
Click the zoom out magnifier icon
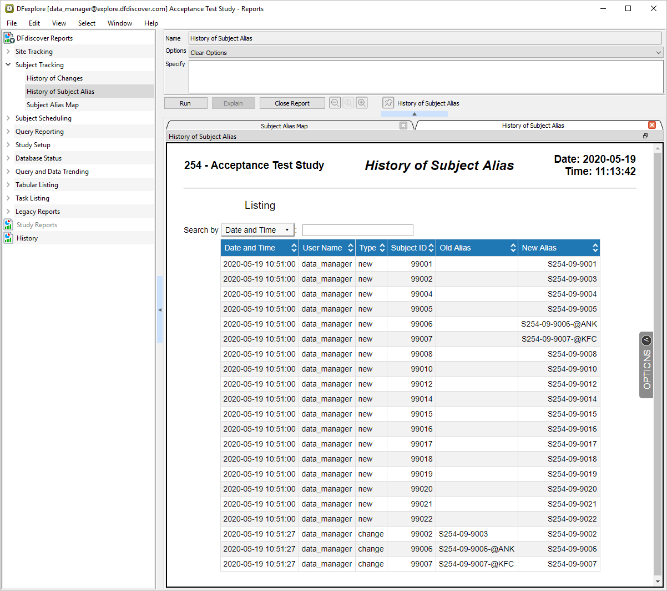(335, 103)
